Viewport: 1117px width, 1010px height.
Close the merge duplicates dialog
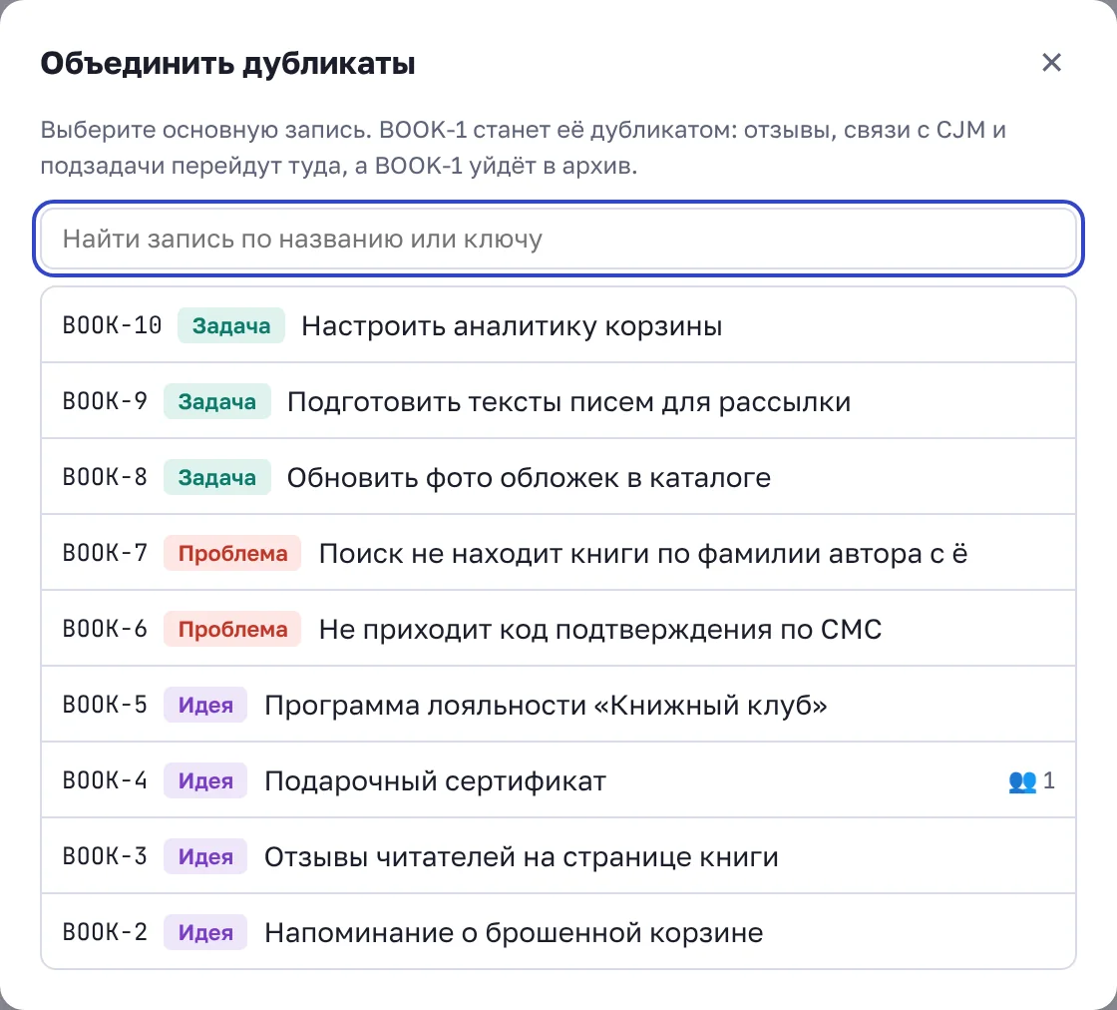click(x=1051, y=63)
